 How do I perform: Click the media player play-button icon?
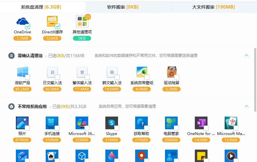click(231, 156)
